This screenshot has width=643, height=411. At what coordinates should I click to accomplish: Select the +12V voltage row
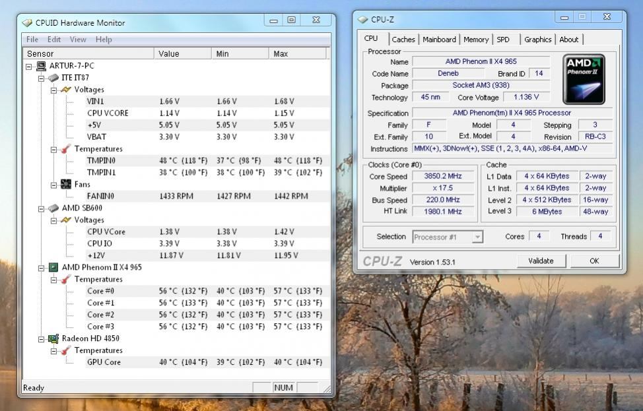(207, 256)
